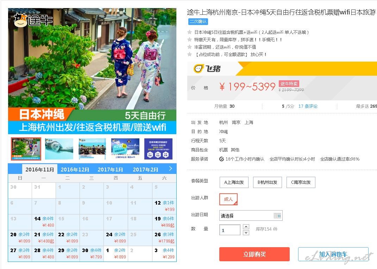Increase quantity with the up arrow
The image size is (377, 269).
click(246, 227)
